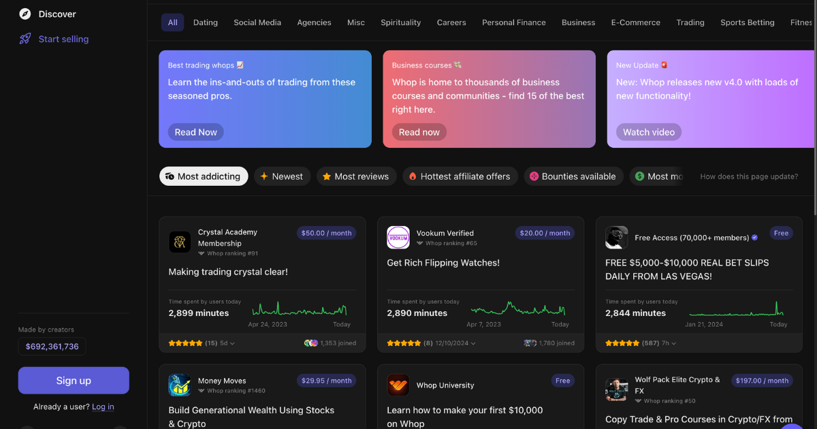817x429 pixels.
Task: Select the Newest filter
Action: point(283,176)
